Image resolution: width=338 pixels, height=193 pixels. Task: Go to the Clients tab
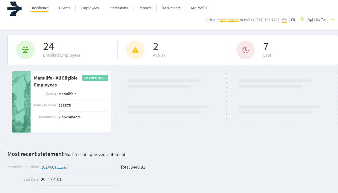[65, 8]
